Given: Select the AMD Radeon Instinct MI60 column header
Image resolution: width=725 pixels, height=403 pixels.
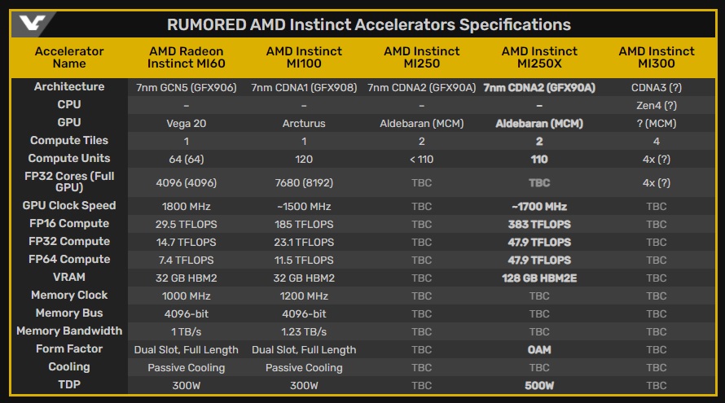Looking at the screenshot, I should click(x=187, y=57).
